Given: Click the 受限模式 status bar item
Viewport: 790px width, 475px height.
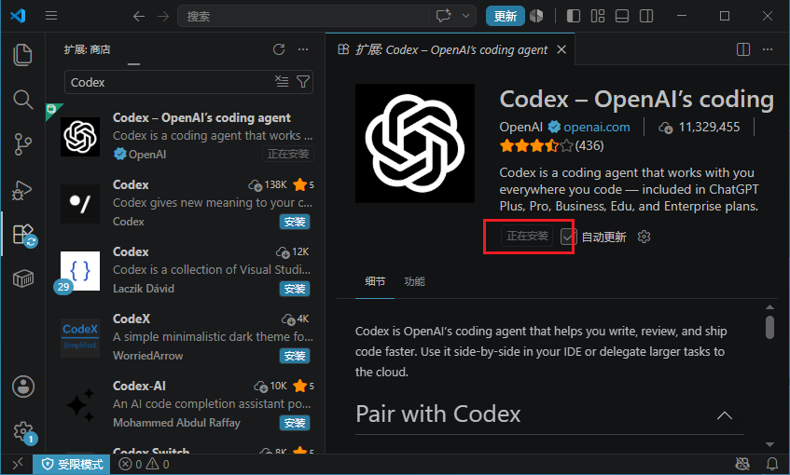Looking at the screenshot, I should point(72,464).
